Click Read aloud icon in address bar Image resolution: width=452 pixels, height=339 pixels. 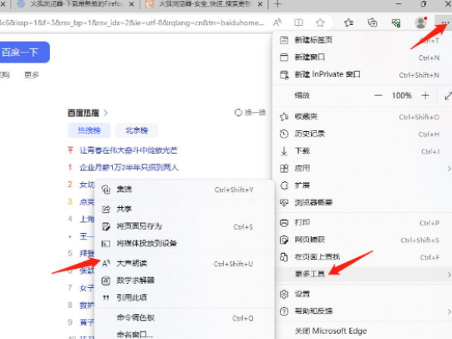tap(277, 23)
